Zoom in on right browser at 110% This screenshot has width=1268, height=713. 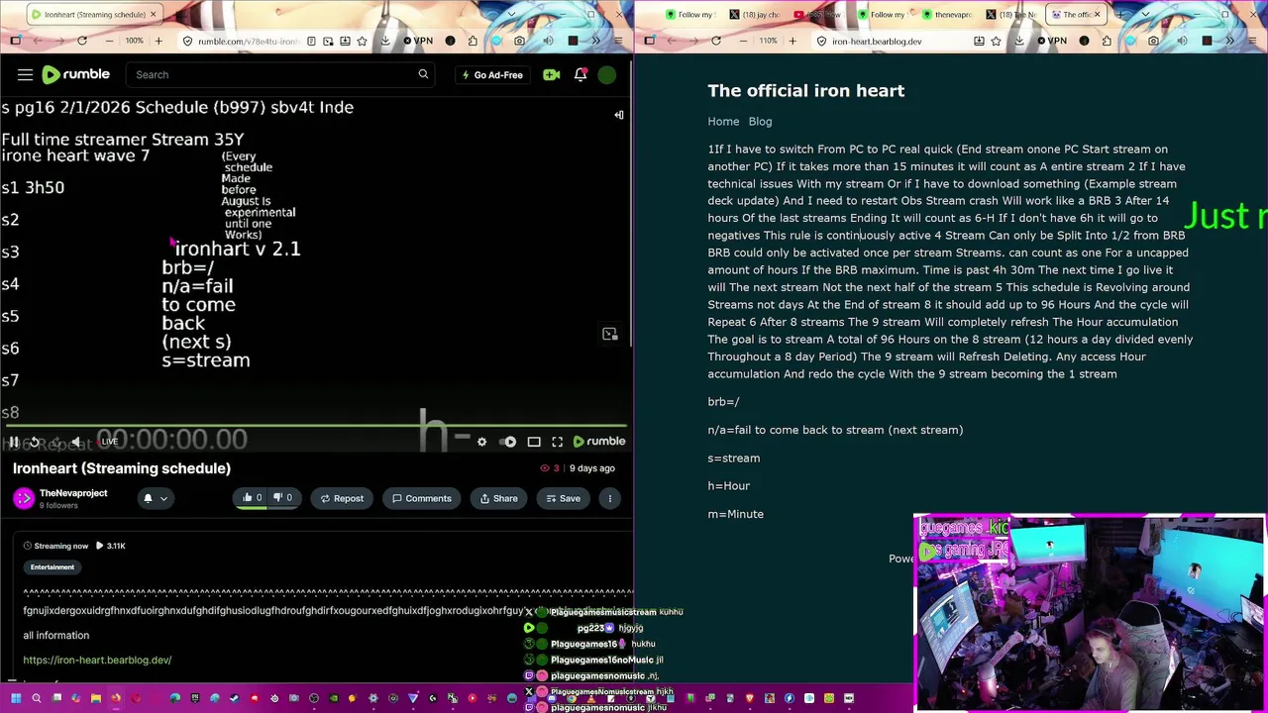(792, 41)
